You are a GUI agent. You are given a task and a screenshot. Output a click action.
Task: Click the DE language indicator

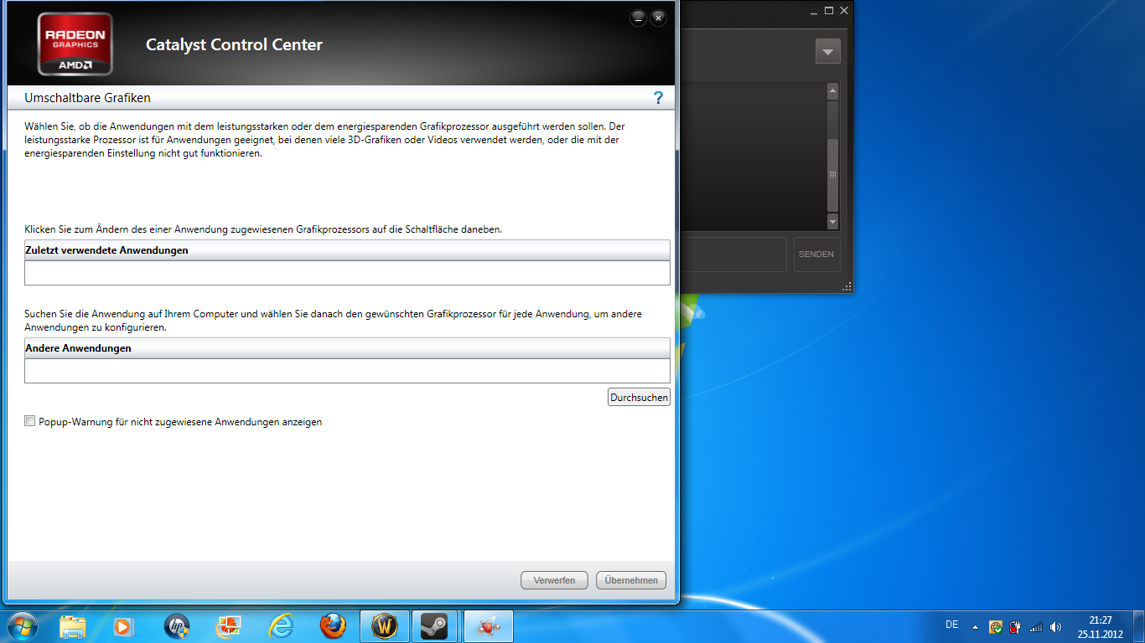pyautogui.click(x=951, y=625)
